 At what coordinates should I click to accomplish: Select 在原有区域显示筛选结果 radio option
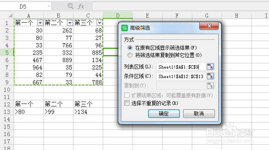pyautogui.click(x=130, y=48)
